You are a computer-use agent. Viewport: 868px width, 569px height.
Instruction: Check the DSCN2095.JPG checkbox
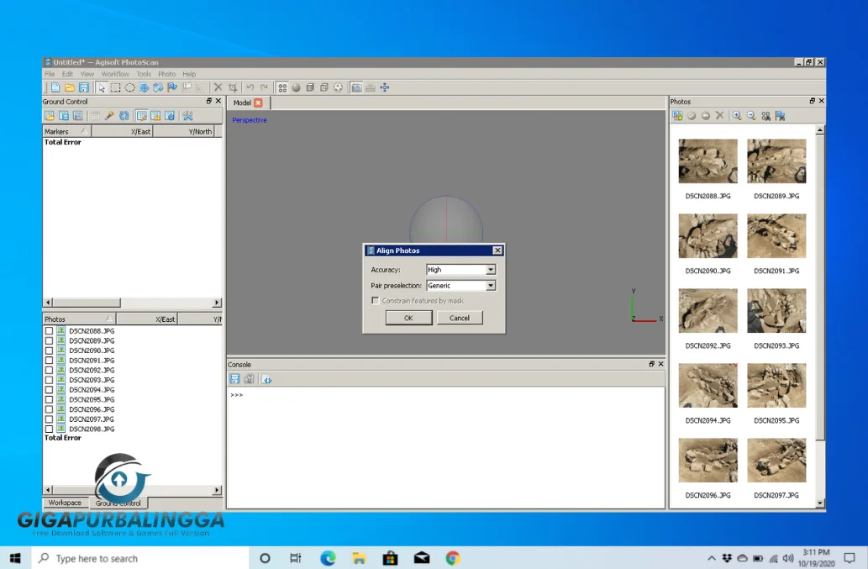pyautogui.click(x=49, y=399)
